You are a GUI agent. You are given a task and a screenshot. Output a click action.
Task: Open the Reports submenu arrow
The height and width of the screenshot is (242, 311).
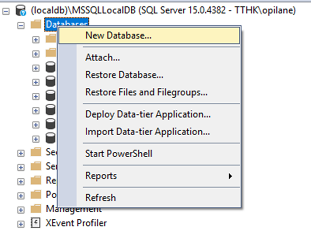click(230, 176)
